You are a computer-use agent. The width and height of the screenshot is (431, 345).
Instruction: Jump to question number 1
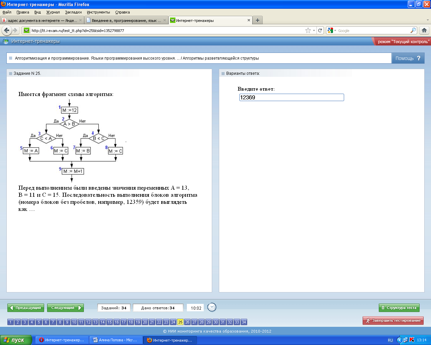(10, 322)
